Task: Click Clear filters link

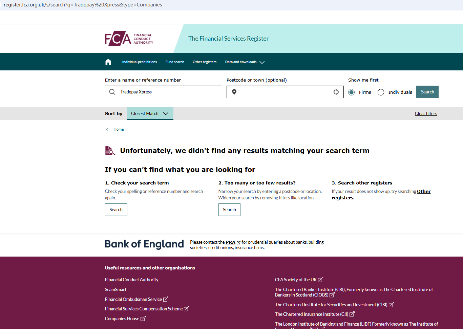Action: (x=426, y=114)
